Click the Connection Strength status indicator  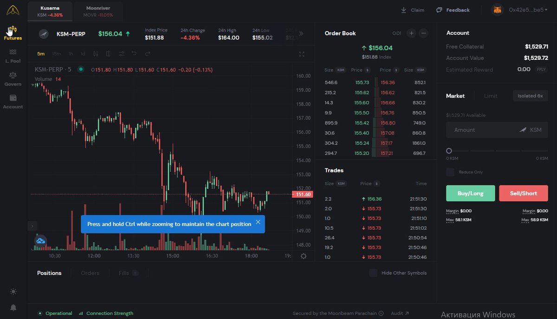pyautogui.click(x=106, y=313)
